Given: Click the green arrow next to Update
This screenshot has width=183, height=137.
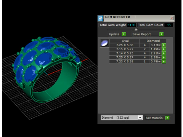Looking at the screenshot, I should [x=124, y=34].
